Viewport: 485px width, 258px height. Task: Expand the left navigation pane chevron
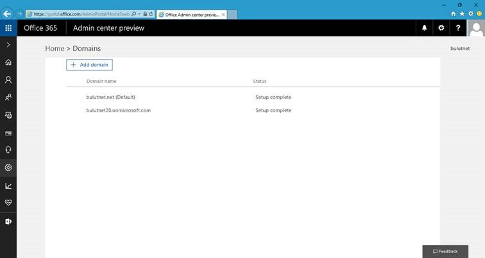(x=8, y=45)
